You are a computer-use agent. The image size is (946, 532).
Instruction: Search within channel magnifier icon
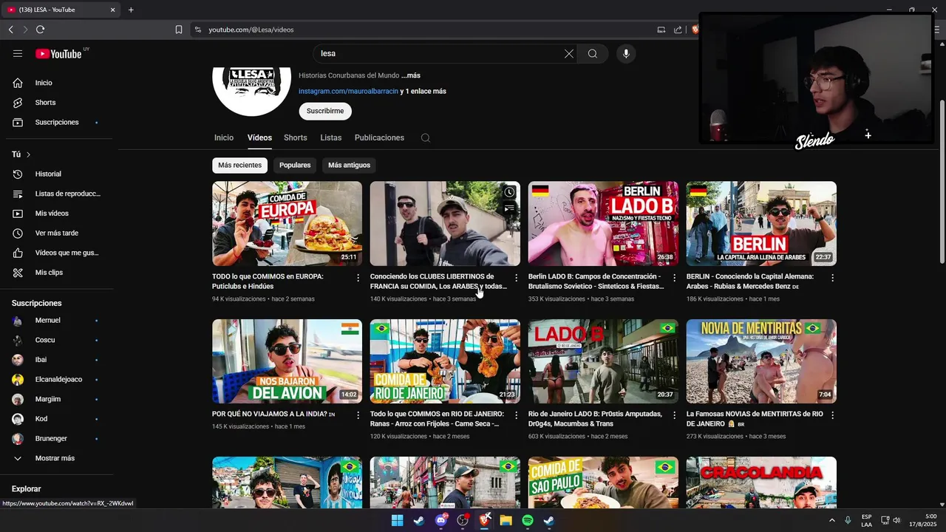click(426, 137)
